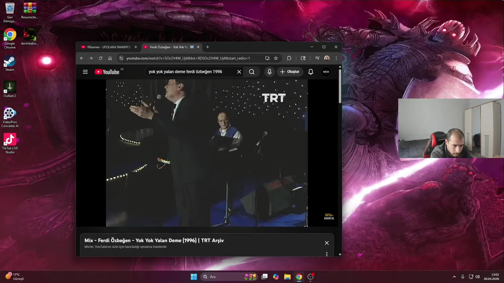
Task: Open Mix playlist three-dot options
Action: tap(327, 254)
